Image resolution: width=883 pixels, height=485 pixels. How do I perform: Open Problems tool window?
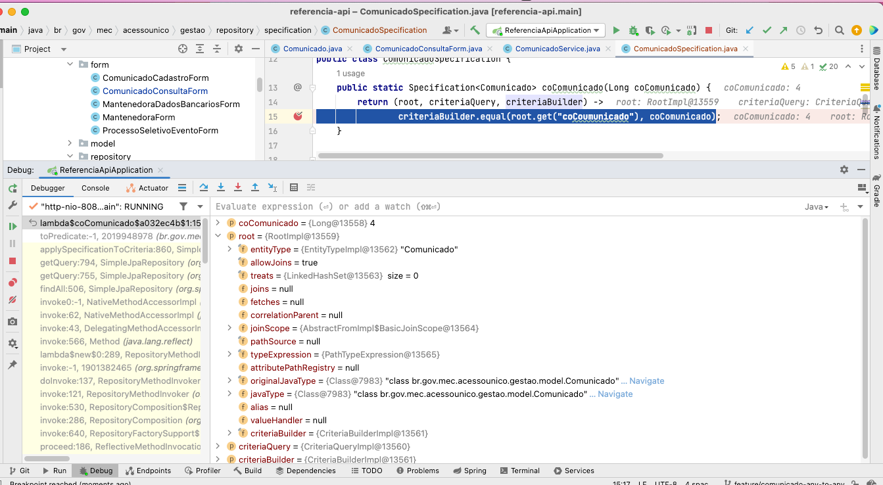pyautogui.click(x=418, y=471)
